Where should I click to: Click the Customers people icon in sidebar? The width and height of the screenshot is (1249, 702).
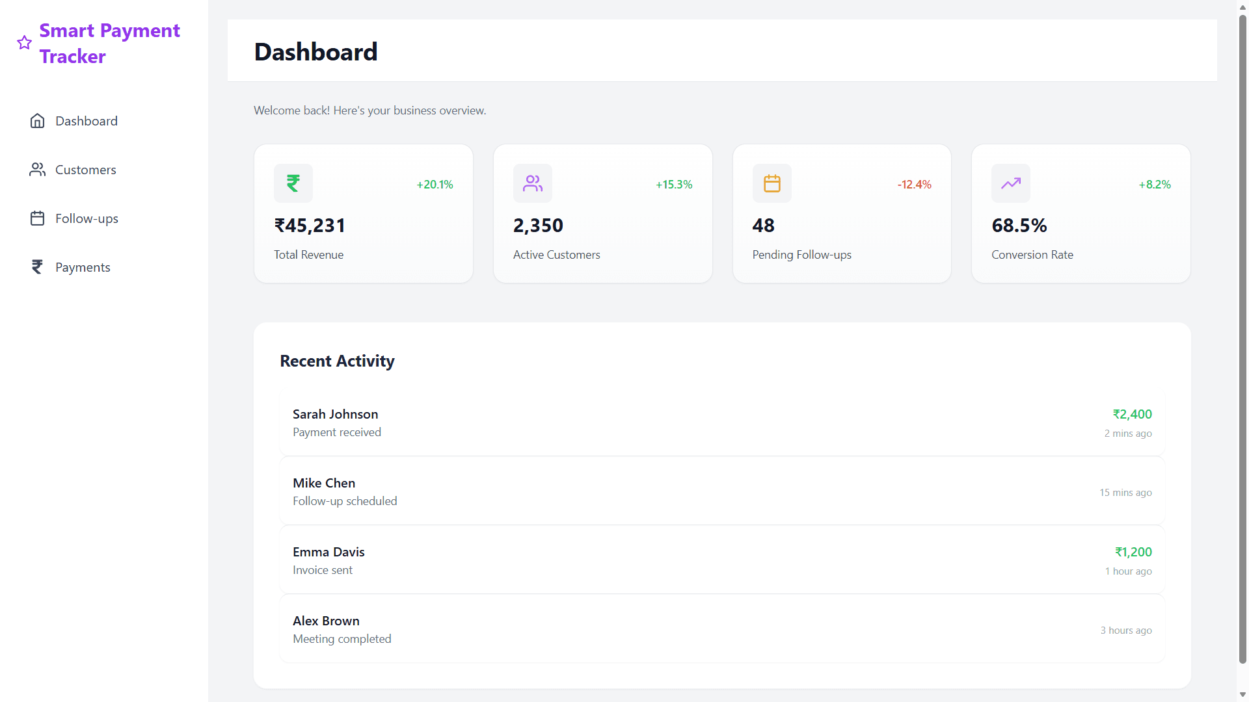coord(37,170)
